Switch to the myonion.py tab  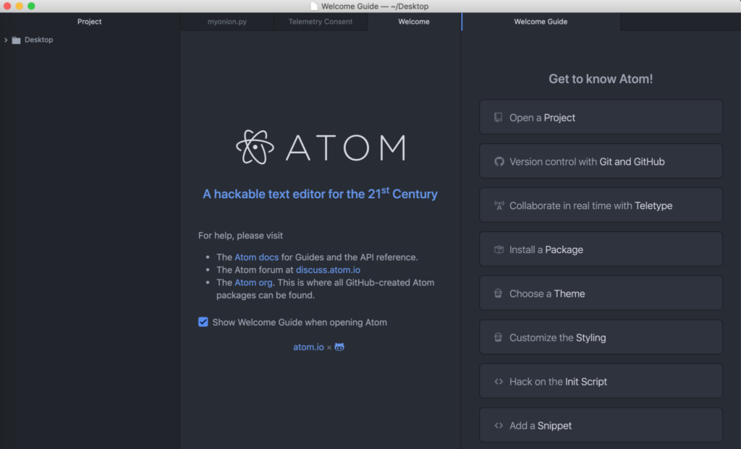pos(226,22)
